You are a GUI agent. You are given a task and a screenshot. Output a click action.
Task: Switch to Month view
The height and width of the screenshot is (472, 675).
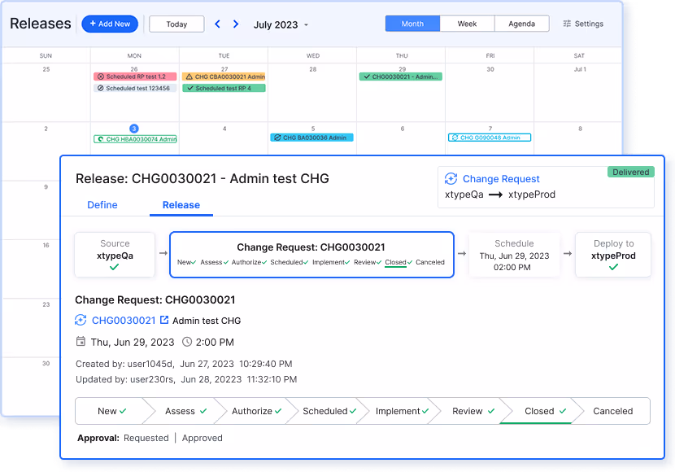click(x=412, y=24)
